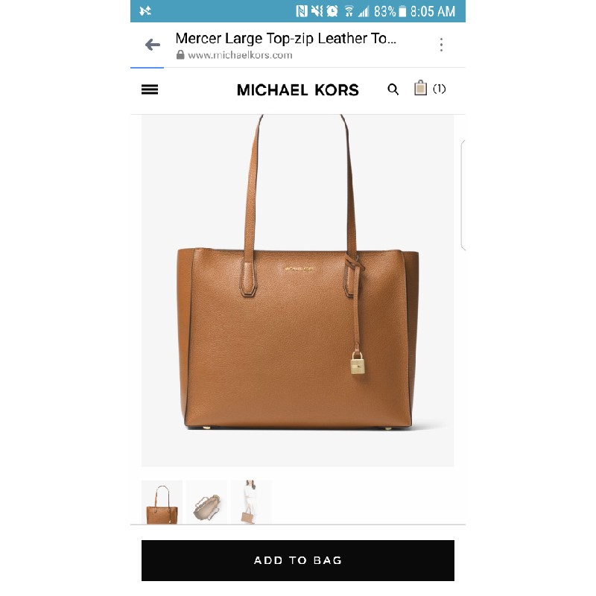Select the model wearing bag thumbnail
The height and width of the screenshot is (596, 596).
251,502
